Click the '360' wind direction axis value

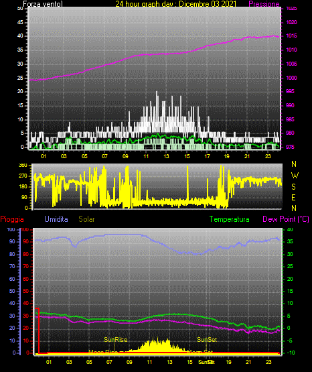23,166
